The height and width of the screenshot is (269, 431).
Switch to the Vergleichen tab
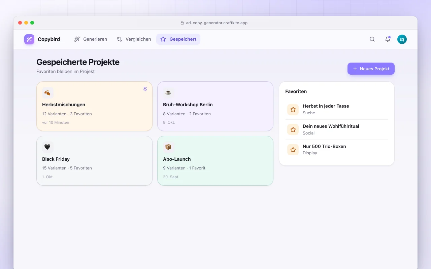134,39
